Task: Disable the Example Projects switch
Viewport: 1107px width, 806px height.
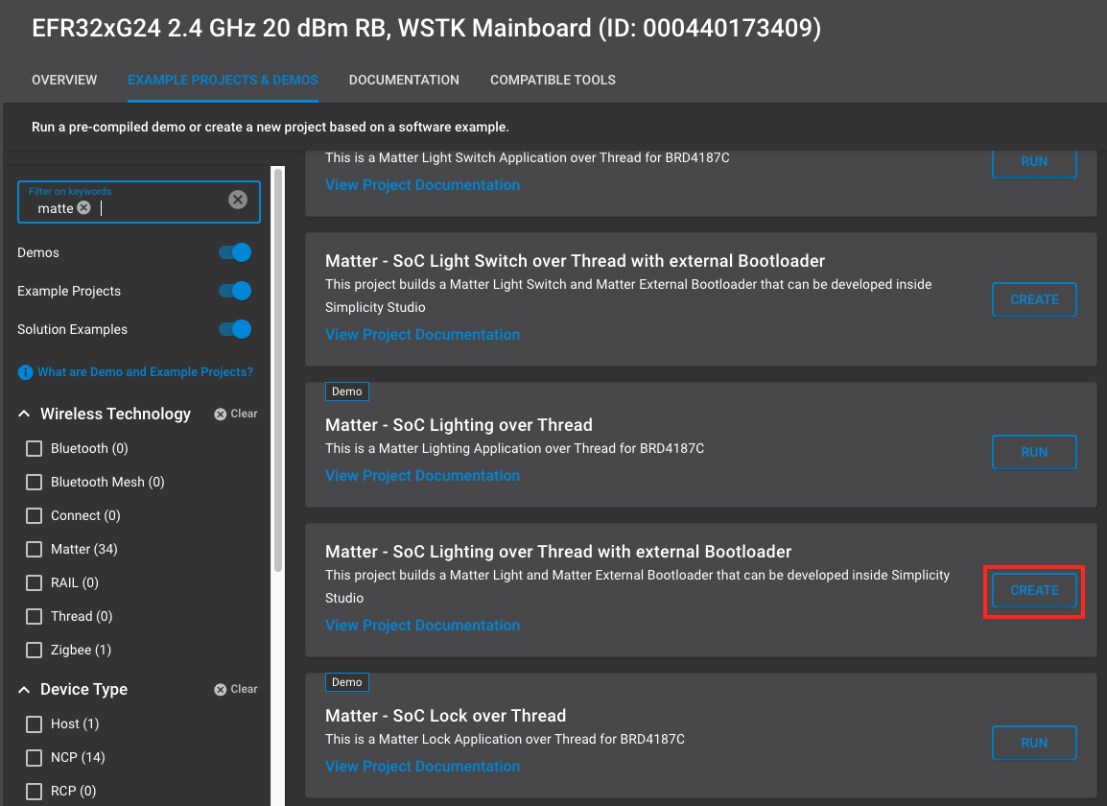Action: point(235,291)
